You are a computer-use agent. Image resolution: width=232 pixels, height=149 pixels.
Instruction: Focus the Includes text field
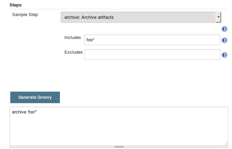(x=152, y=40)
